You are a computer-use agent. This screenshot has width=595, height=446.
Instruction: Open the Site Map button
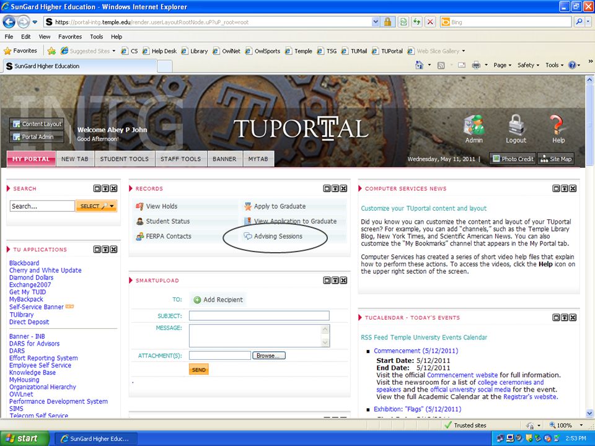pos(556,159)
